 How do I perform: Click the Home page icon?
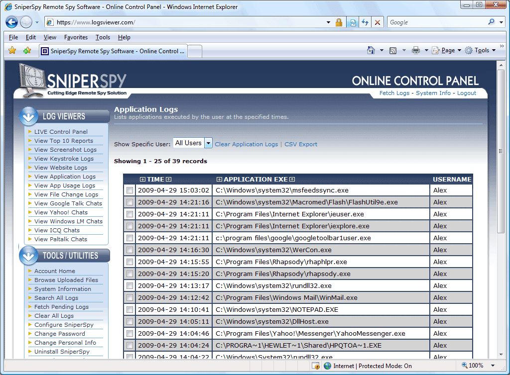tap(371, 50)
